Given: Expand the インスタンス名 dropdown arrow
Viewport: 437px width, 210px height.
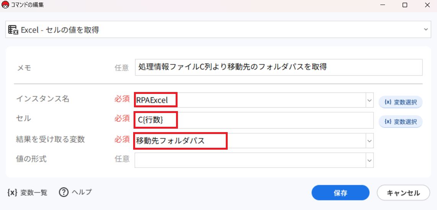Looking at the screenshot, I should pos(370,100).
